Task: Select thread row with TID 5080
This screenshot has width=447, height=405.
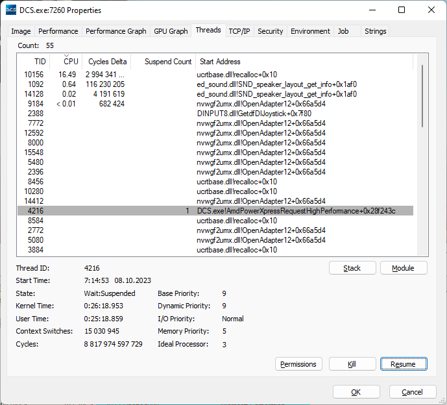Action: click(215, 240)
